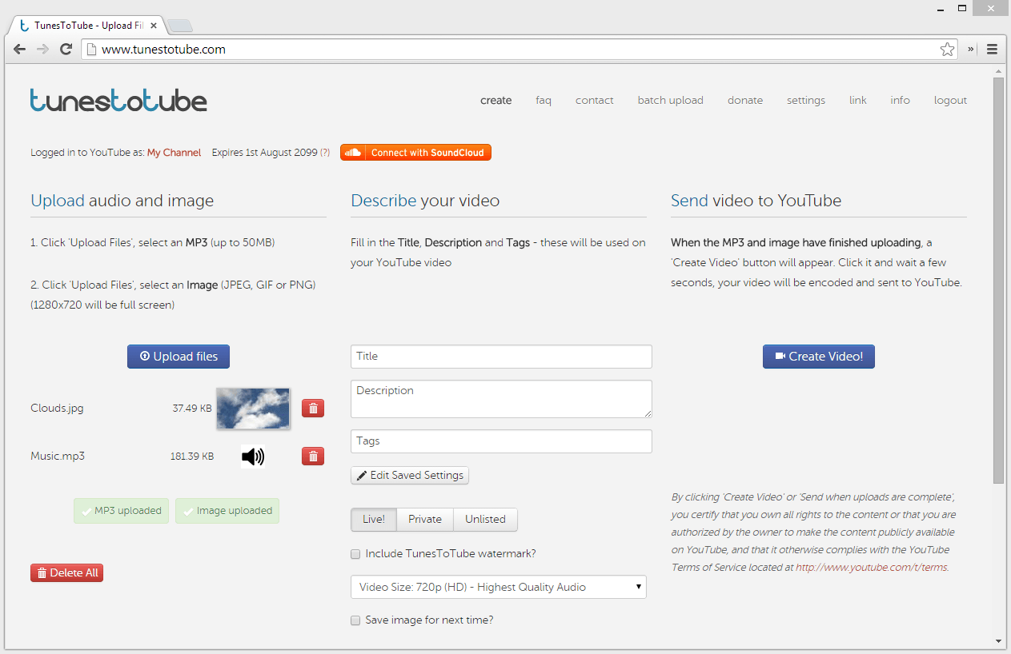Open the YouTube terms link
The width and height of the screenshot is (1011, 654).
[x=872, y=568]
